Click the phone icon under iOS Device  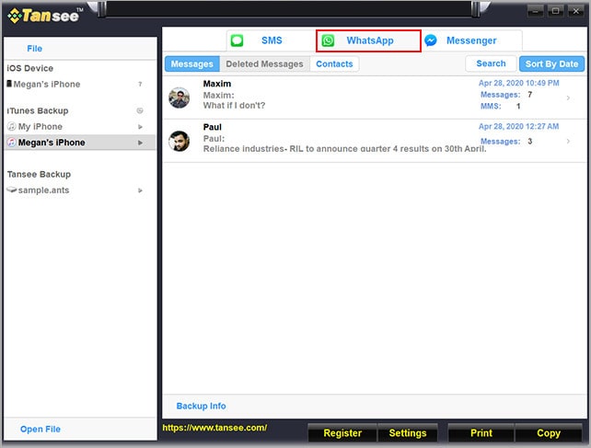pos(9,85)
